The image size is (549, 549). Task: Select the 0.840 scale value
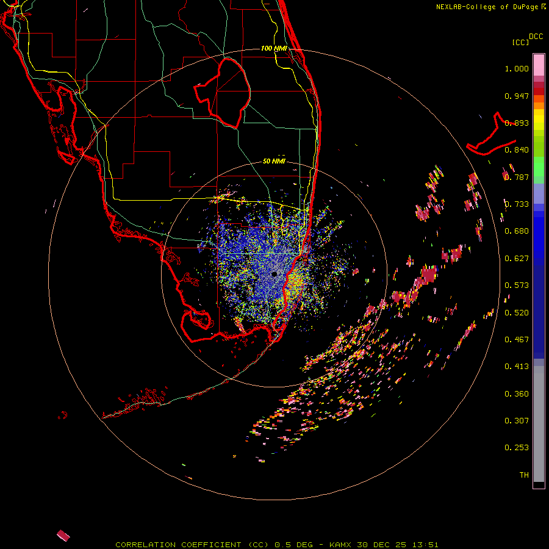(x=517, y=150)
